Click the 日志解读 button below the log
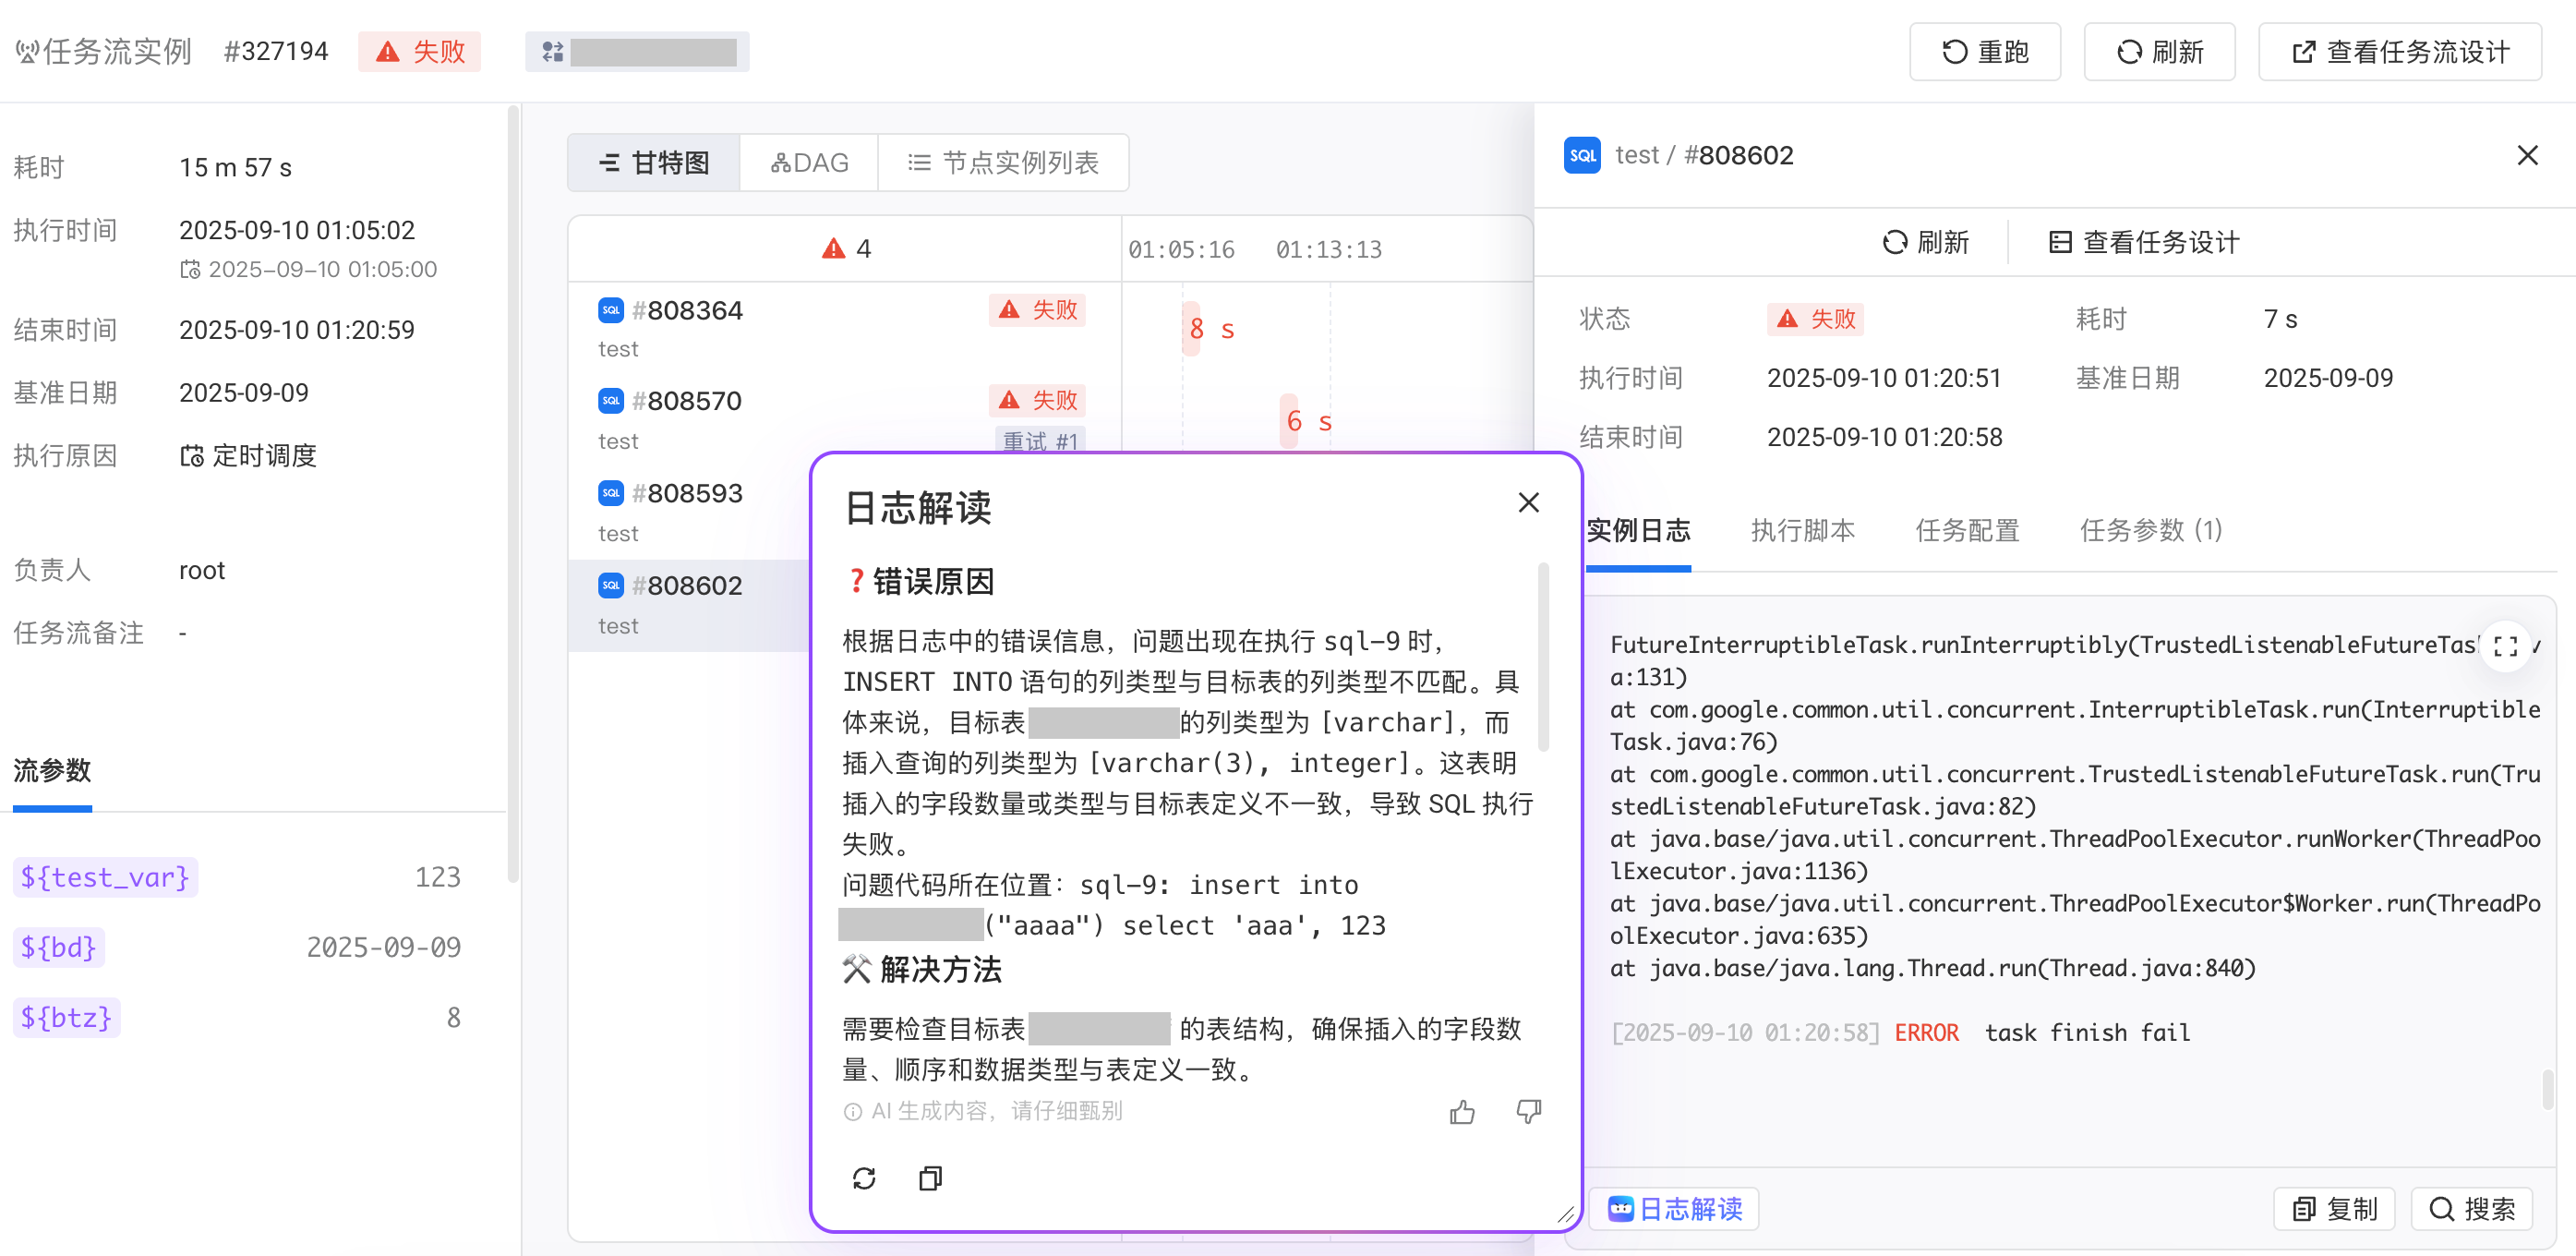Viewport: 2576px width, 1256px height. [1674, 1209]
